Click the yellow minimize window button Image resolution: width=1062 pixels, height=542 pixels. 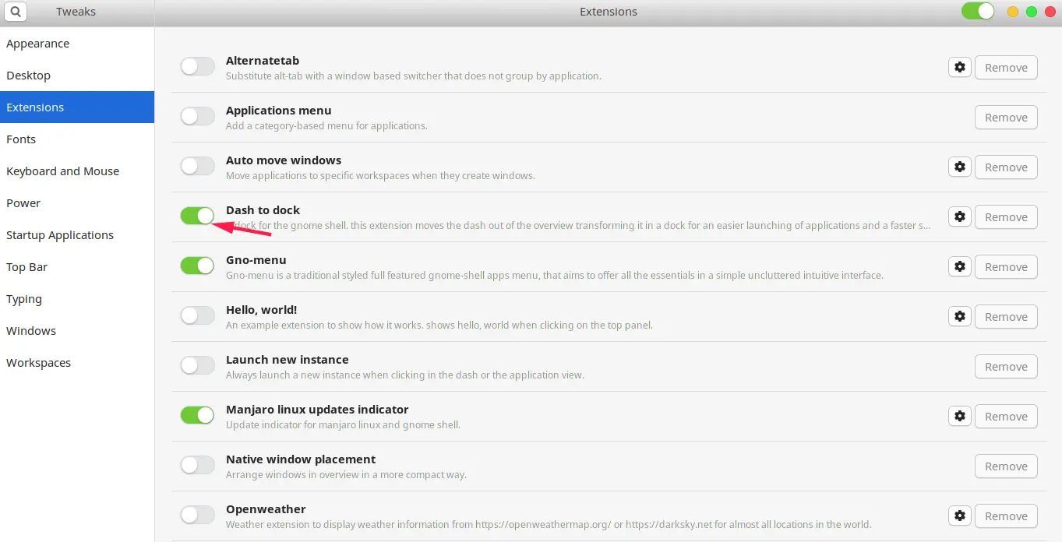(x=1012, y=12)
